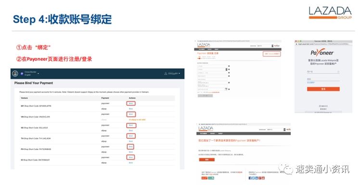This screenshot has height=185, width=361.
Task: Click the "Please Bind Your Payment" heading
Action: pyautogui.click(x=34, y=83)
